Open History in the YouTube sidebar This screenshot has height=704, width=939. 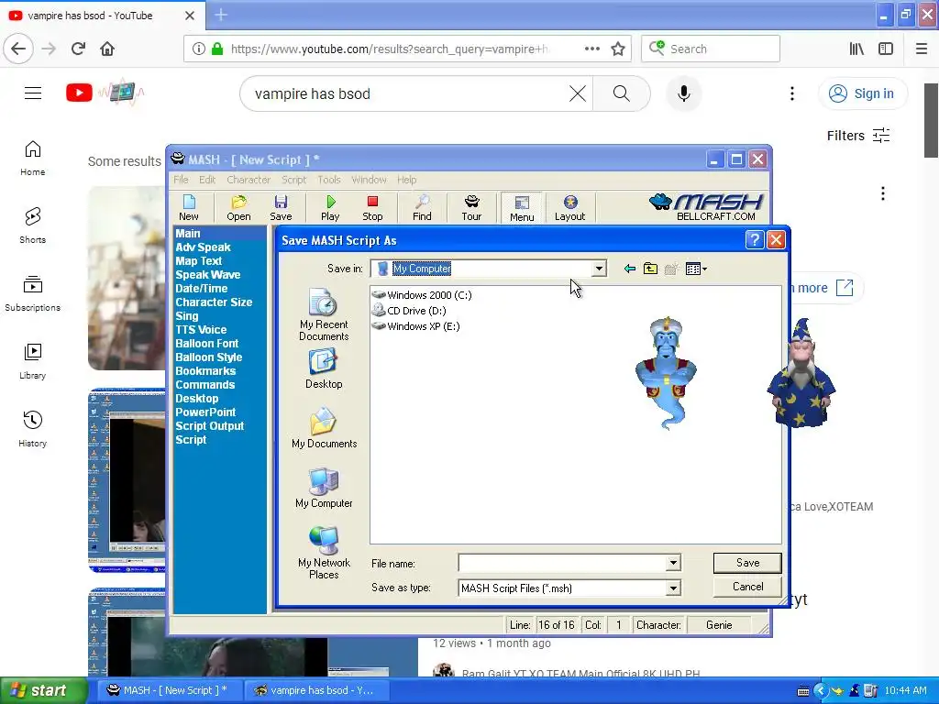tap(32, 429)
